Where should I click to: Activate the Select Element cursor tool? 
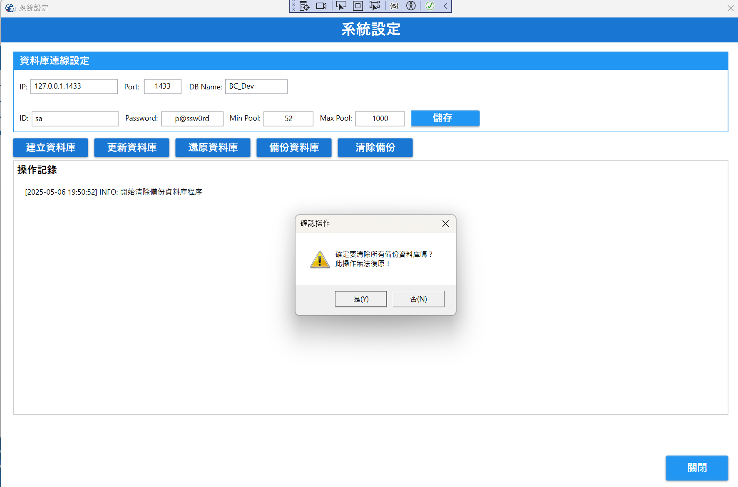click(341, 6)
